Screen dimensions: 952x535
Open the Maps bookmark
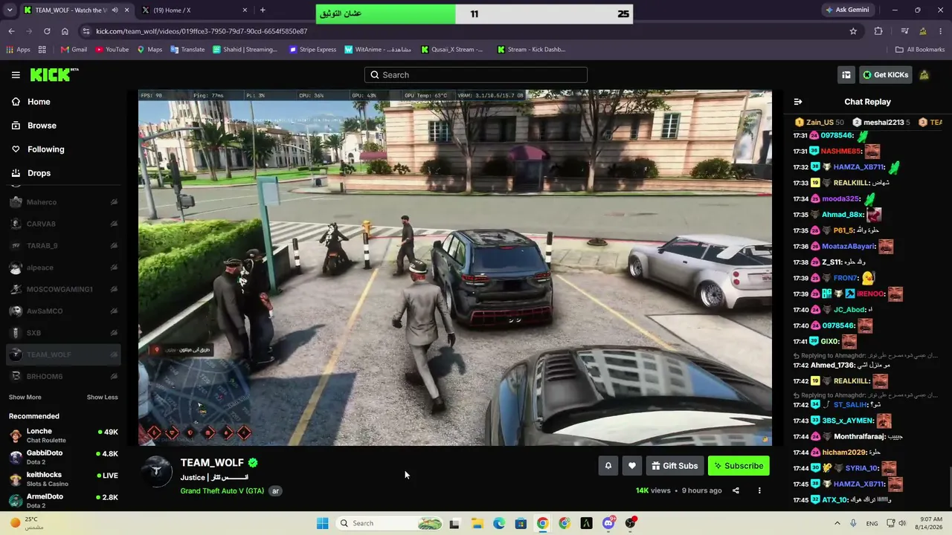coord(149,50)
